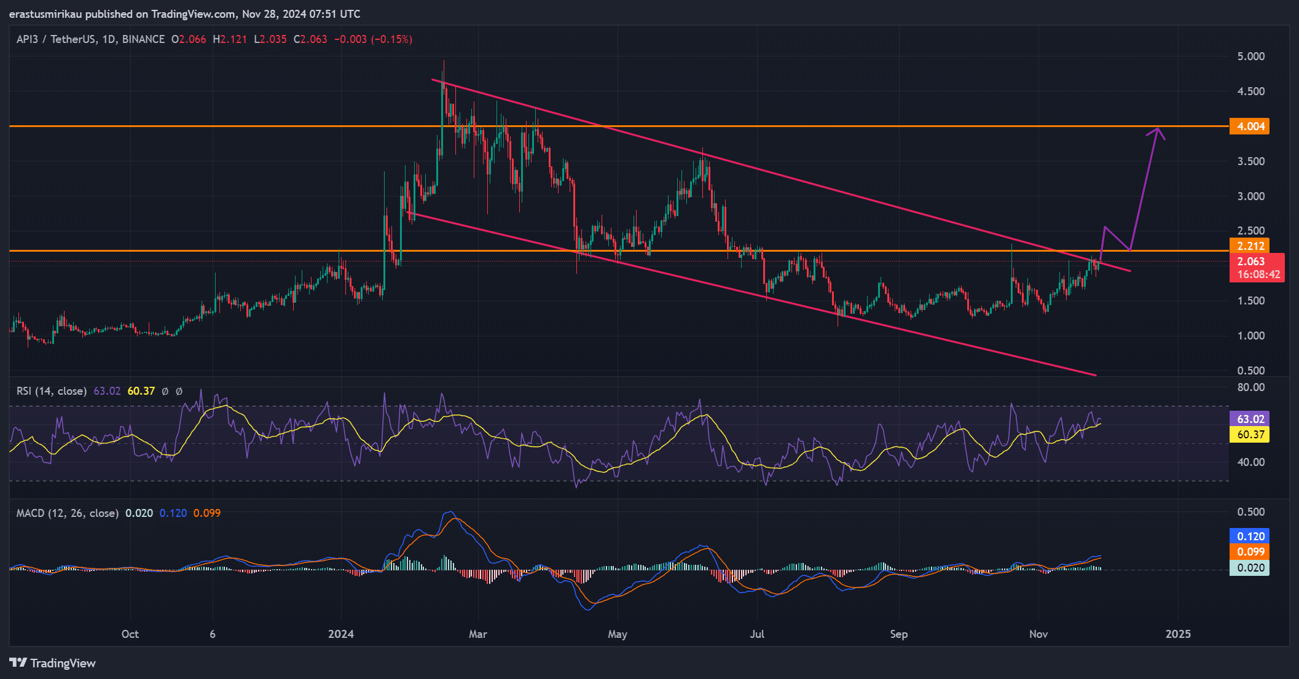Screen dimensions: 1299x679
Task: Click the high value H2.121 in header
Action: (x=230, y=39)
